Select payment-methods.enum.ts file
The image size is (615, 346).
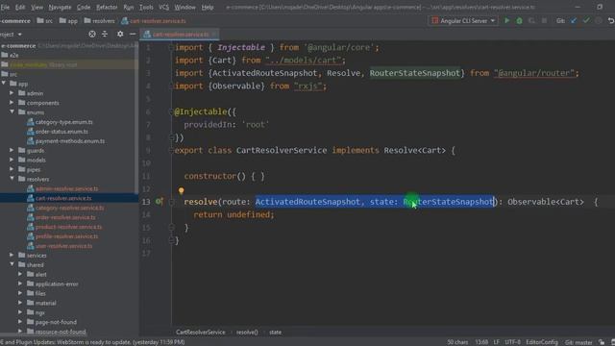70,141
